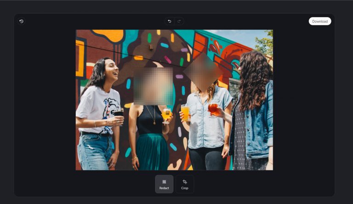The image size is (353, 204).
Task: Click the dark beer glass
Action: pos(119,113)
